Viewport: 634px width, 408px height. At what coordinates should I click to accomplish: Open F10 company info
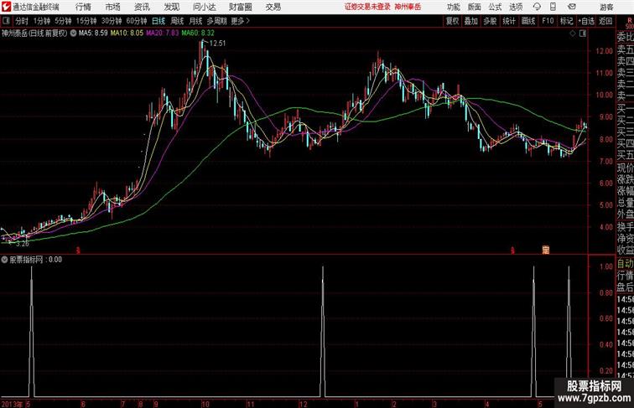(x=548, y=21)
